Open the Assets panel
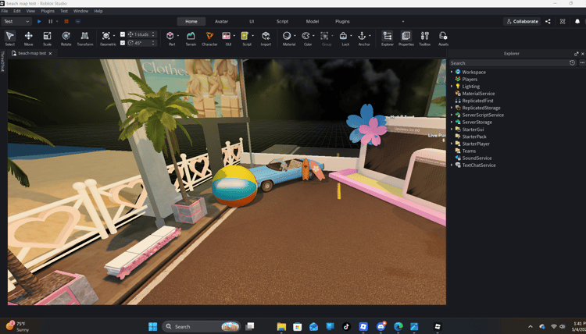The height and width of the screenshot is (334, 586). [443, 38]
